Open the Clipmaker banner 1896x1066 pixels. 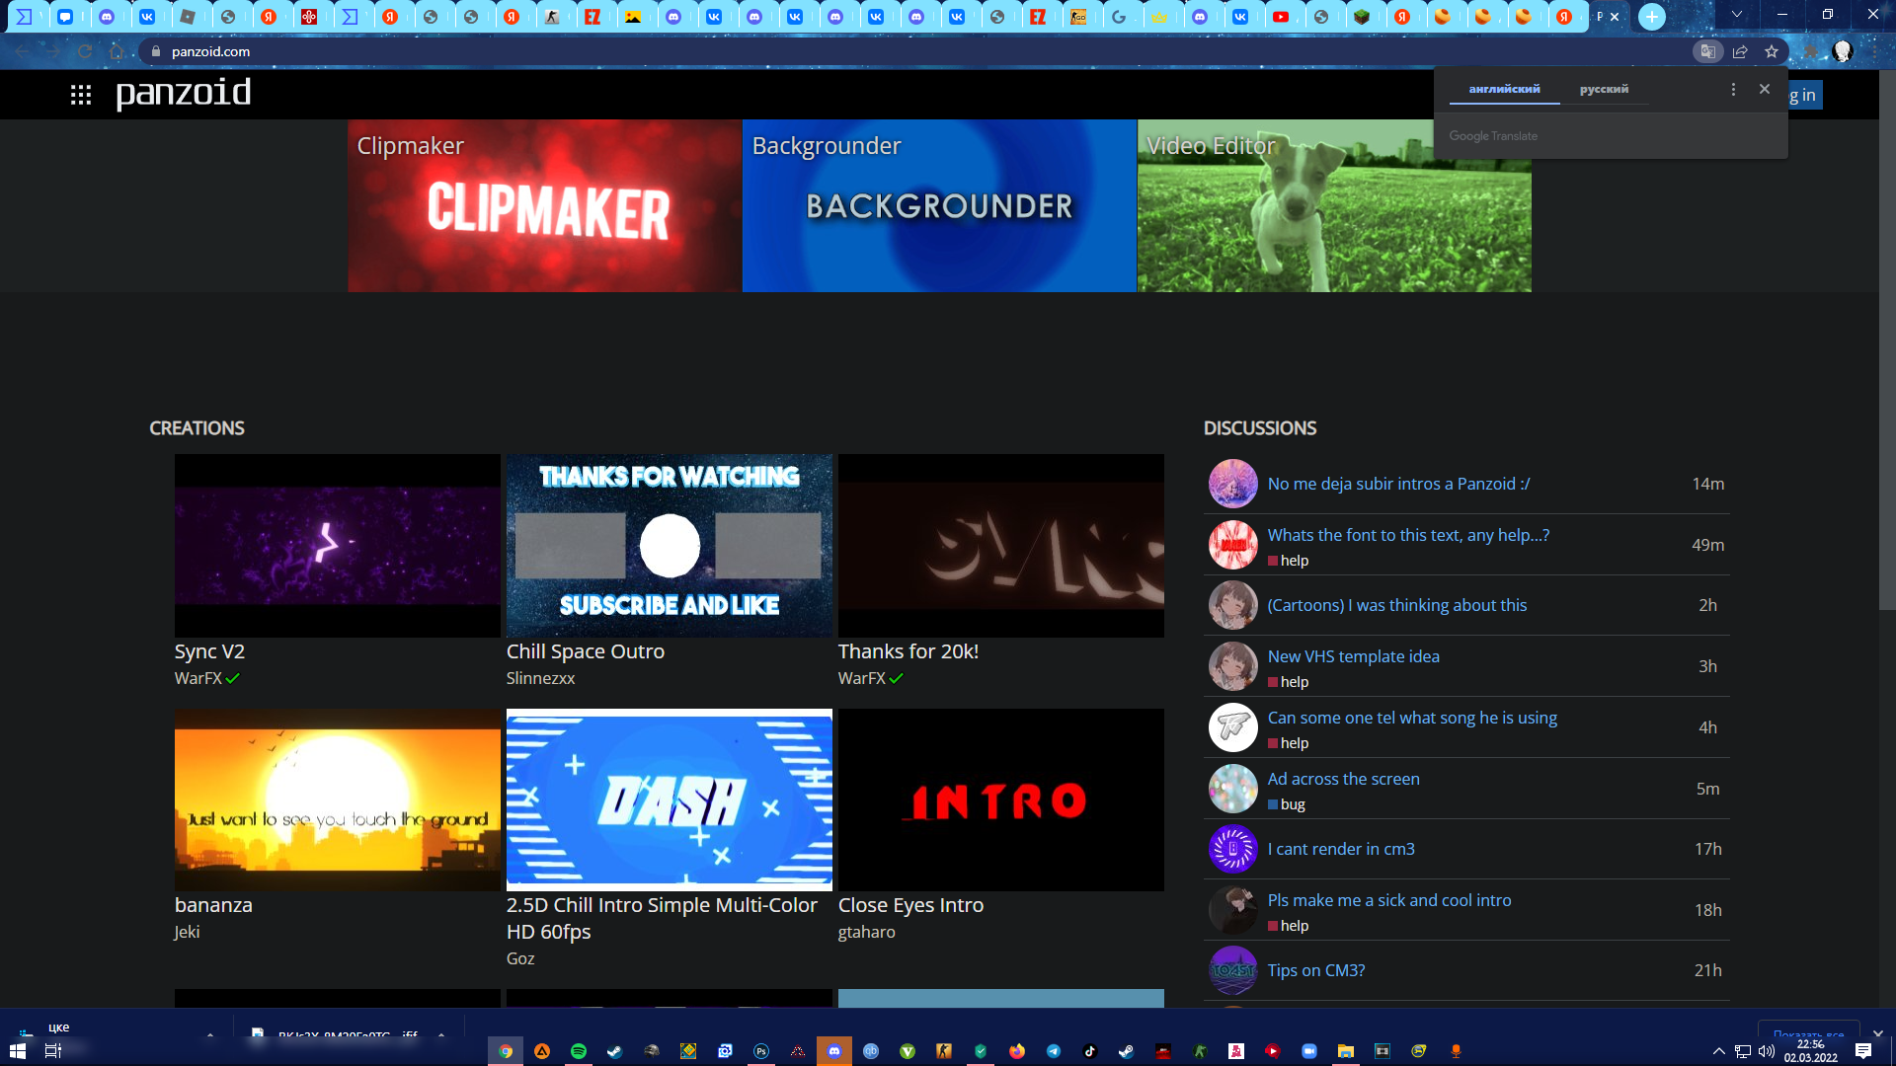tap(544, 205)
